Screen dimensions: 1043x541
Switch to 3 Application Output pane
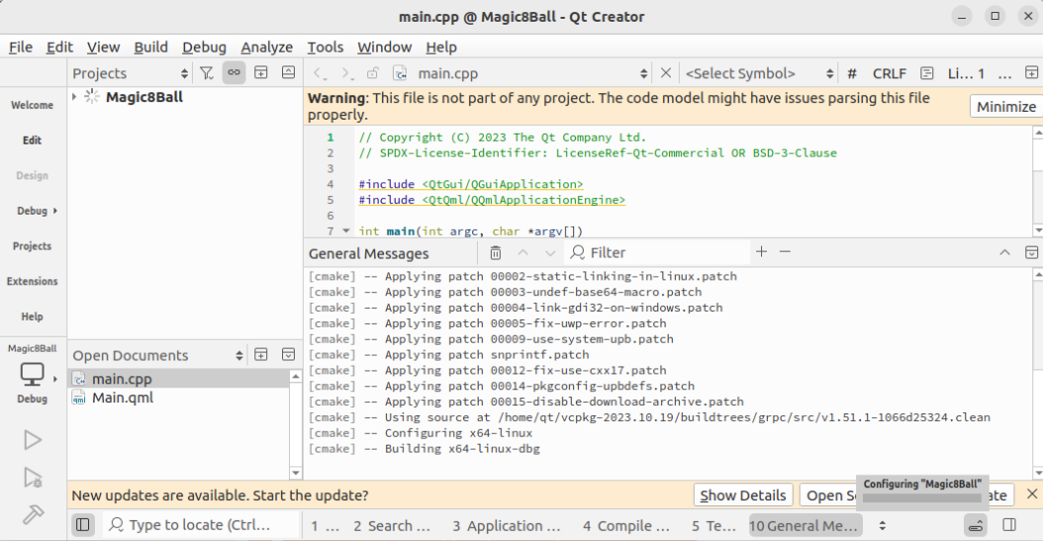pyautogui.click(x=507, y=526)
